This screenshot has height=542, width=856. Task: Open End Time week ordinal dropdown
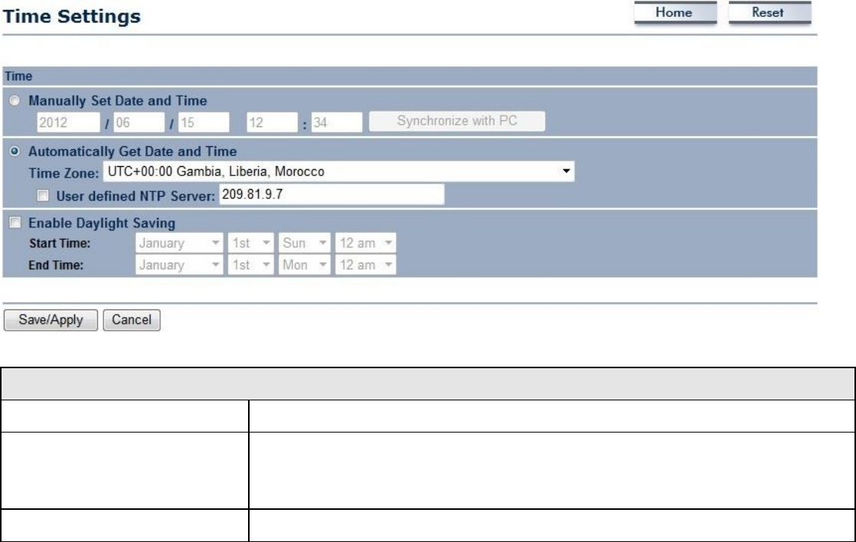pos(250,265)
